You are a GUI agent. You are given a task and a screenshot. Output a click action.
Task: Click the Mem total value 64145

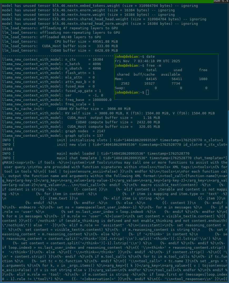pos(151,79)
